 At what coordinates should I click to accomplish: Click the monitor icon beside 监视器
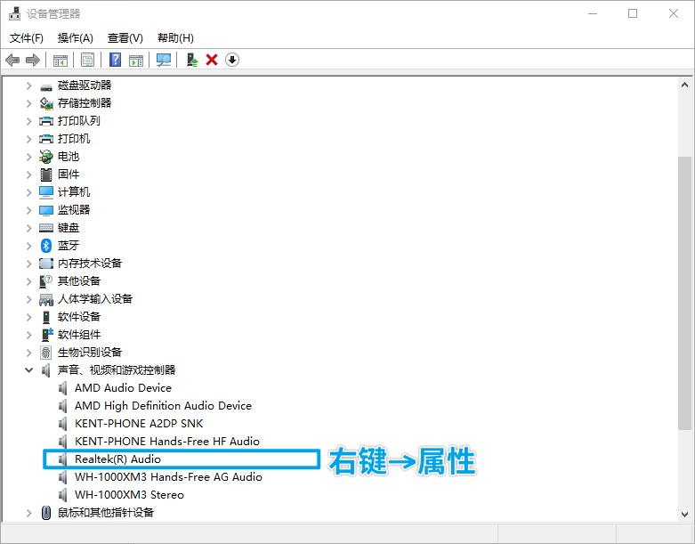click(x=46, y=210)
